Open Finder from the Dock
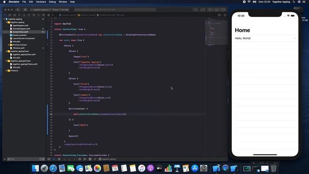This screenshot has width=309, height=174. [x=35, y=168]
